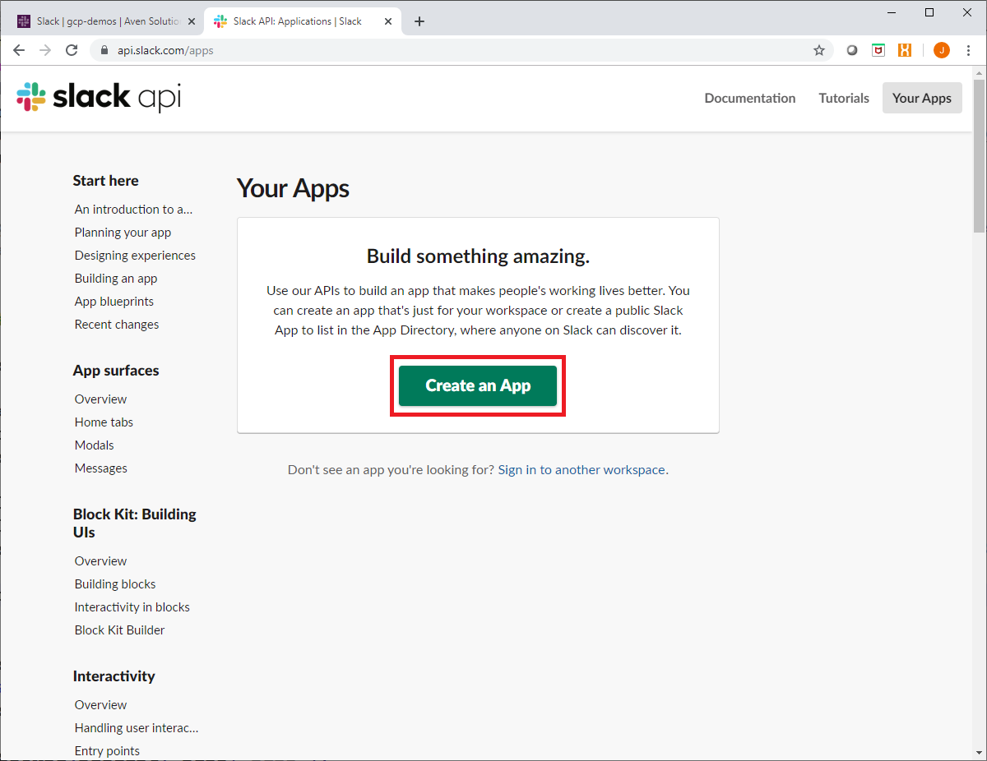Open Overview under Interactivity
Screen dimensions: 987x761
coord(100,705)
